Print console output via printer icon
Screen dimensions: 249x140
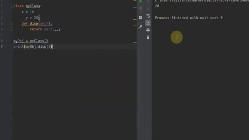tap(148, 30)
